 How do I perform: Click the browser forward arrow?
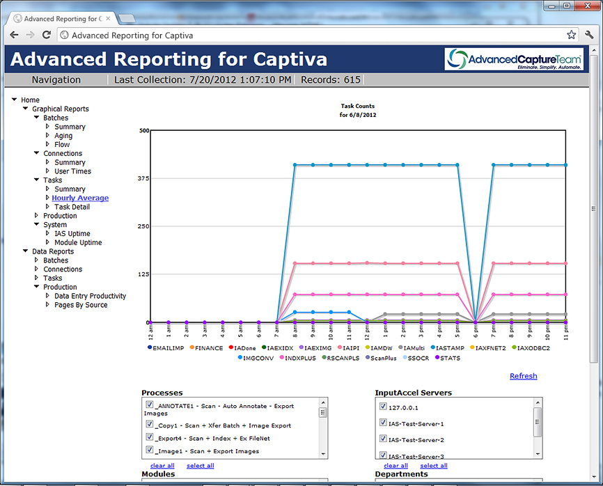(30, 35)
